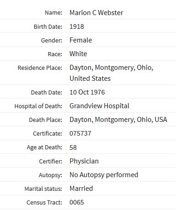The height and width of the screenshot is (210, 180).
Task: Click the Hospital of Death label
Action: click(38, 106)
